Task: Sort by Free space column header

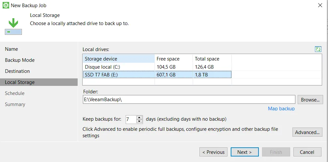Action: pyautogui.click(x=174, y=59)
